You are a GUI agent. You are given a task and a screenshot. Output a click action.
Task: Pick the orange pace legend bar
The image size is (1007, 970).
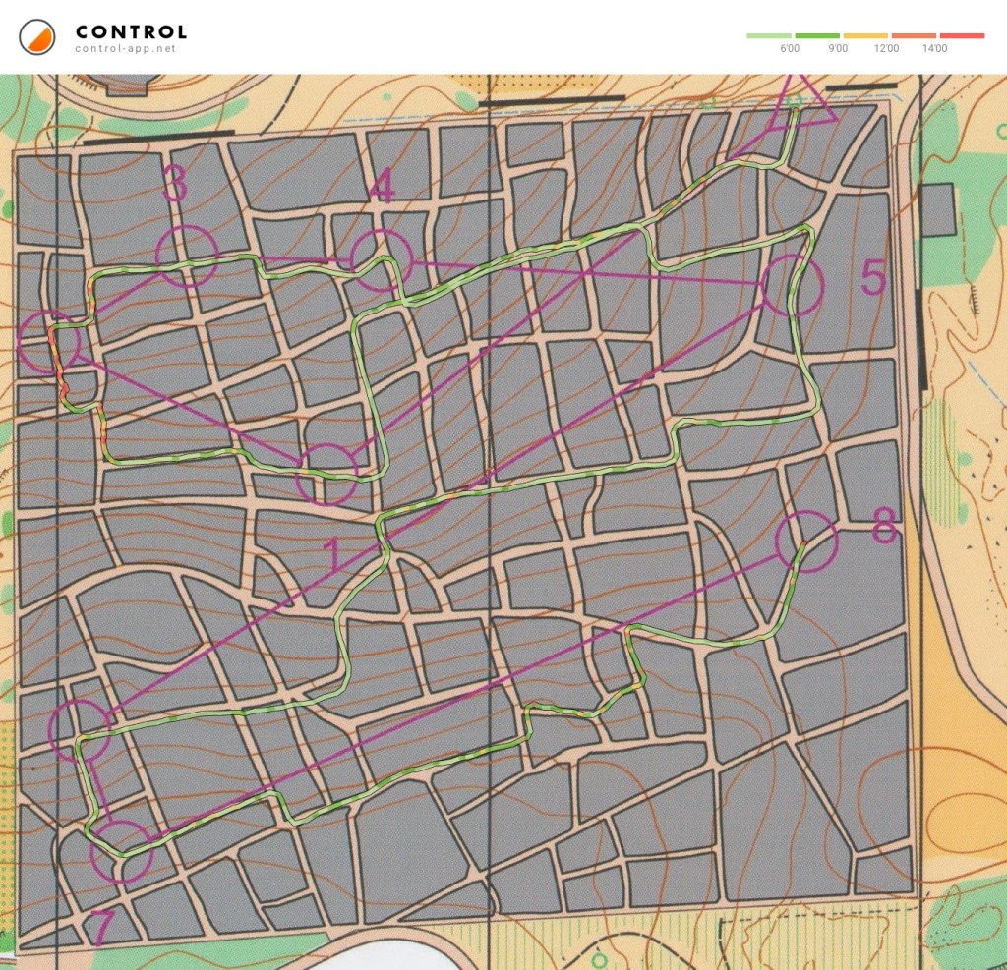(914, 35)
